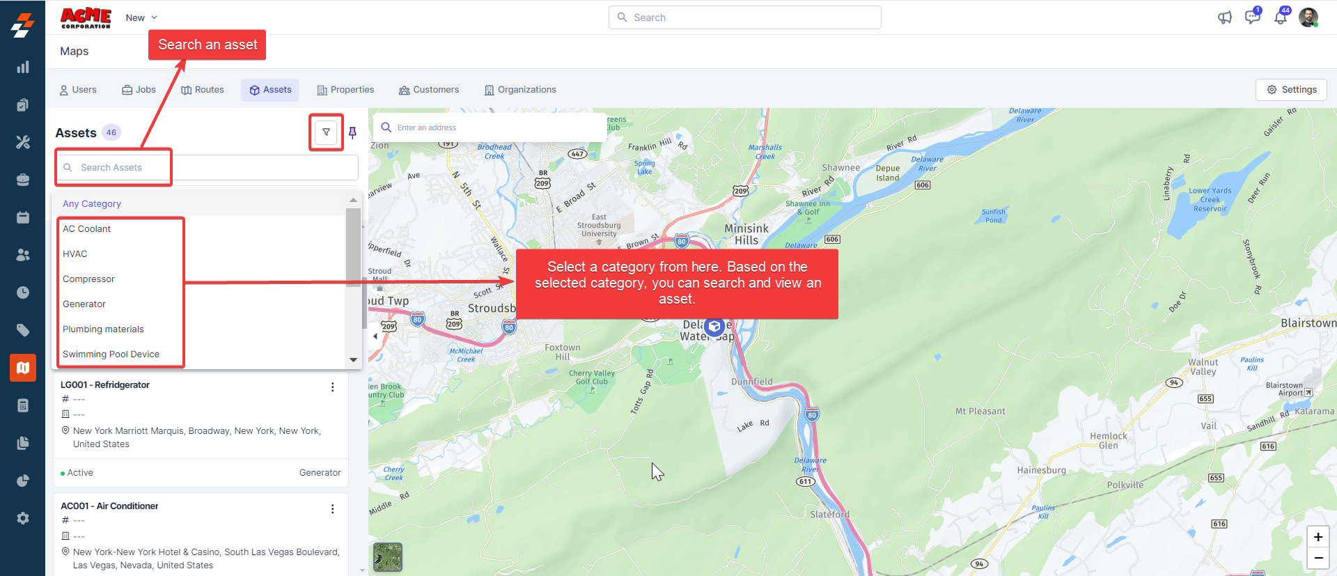The image size is (1337, 576).
Task: Switch to satellite view thumbnail
Action: 388,557
